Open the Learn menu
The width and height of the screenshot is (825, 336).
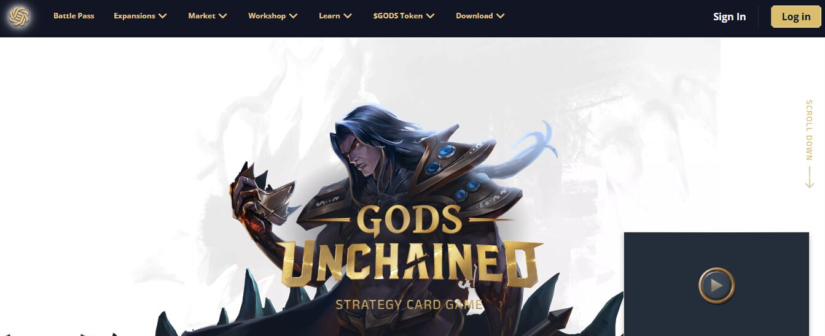pos(335,16)
